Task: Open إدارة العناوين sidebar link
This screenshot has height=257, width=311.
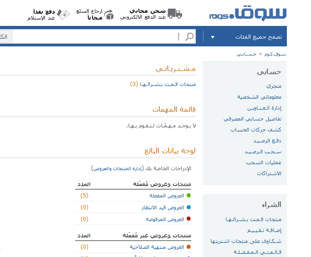Action: [264, 108]
